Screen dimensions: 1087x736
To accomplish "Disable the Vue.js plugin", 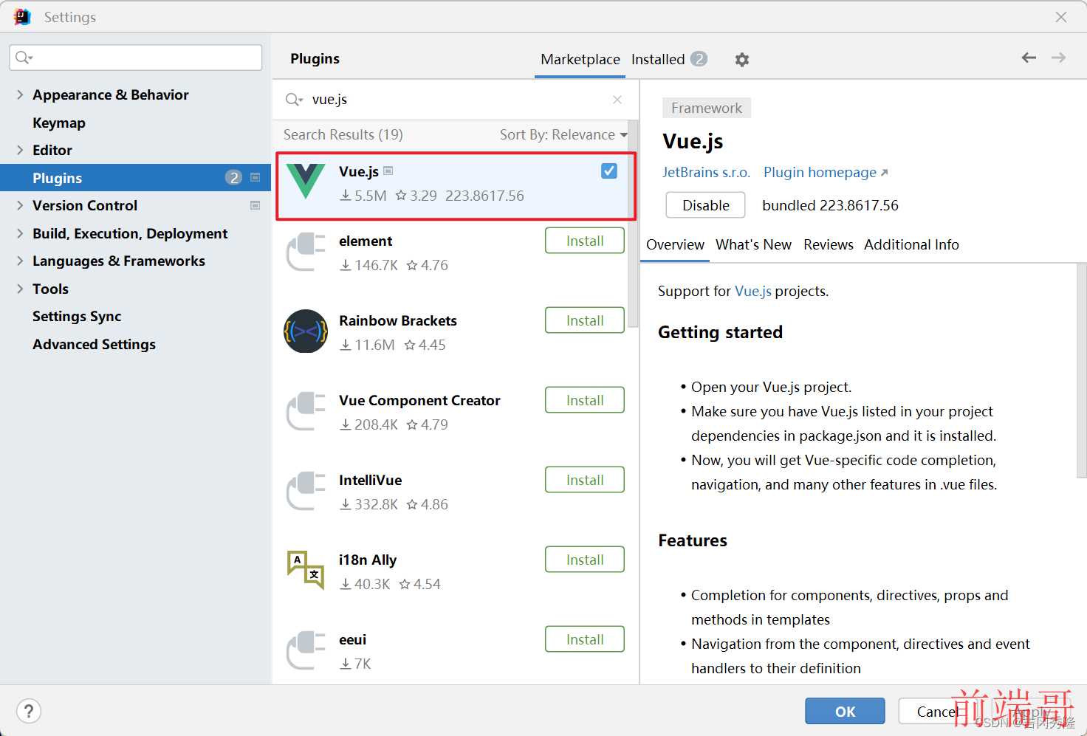I will click(705, 205).
